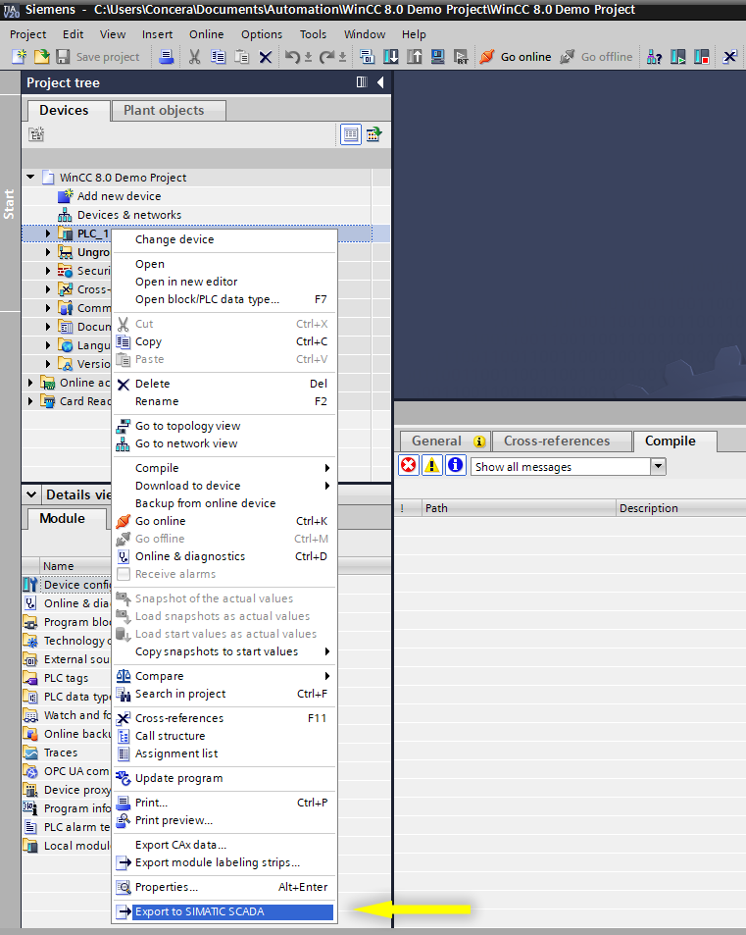This screenshot has height=935, width=746.
Task: Toggle the information messages filter button
Action: [x=455, y=466]
